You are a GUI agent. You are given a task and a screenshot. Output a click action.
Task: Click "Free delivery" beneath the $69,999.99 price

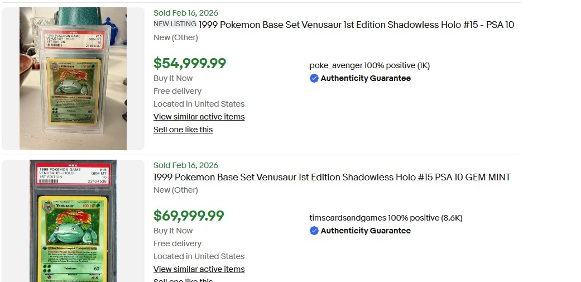click(x=177, y=243)
